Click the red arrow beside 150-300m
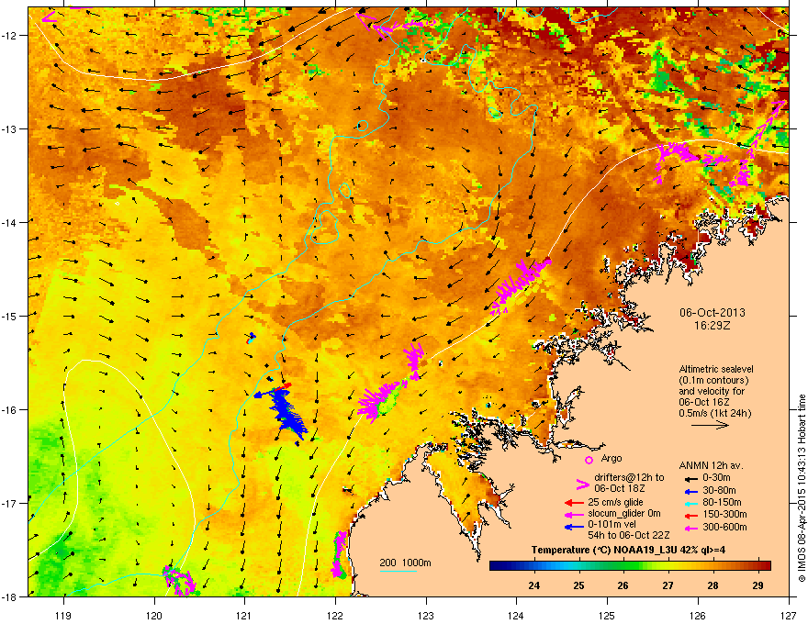The height and width of the screenshot is (624, 808). 691,515
